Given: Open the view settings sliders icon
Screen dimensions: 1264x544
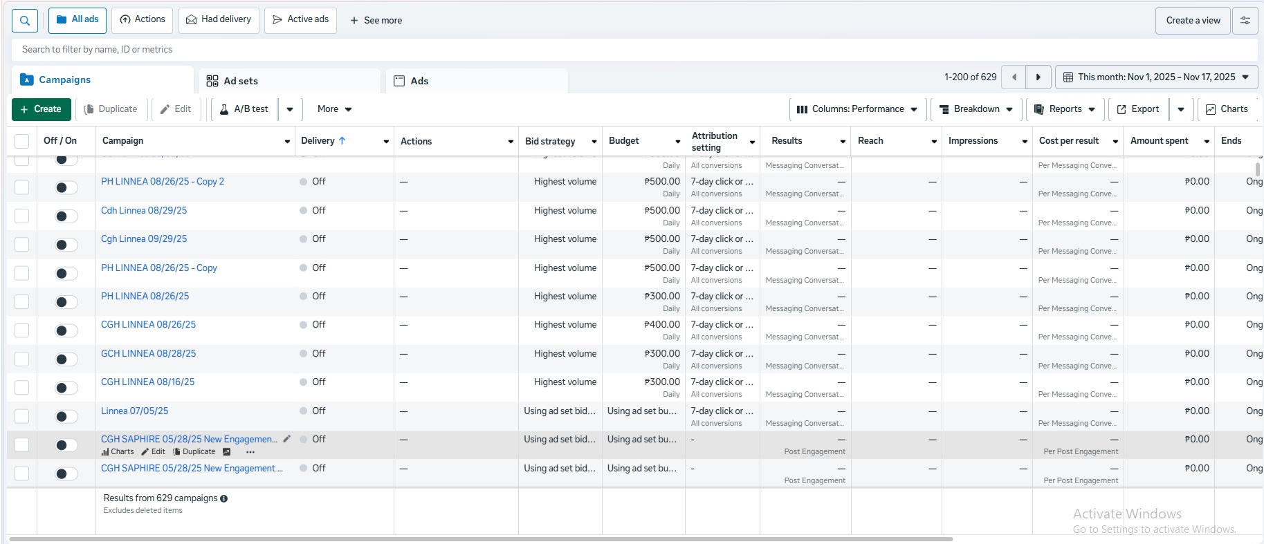Looking at the screenshot, I should point(1245,21).
